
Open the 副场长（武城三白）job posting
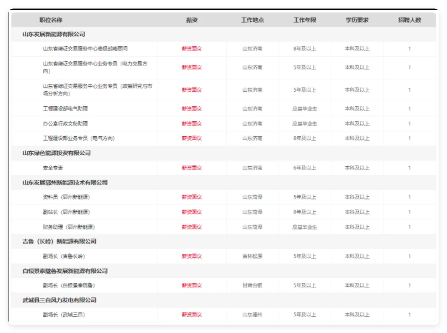pos(64,315)
